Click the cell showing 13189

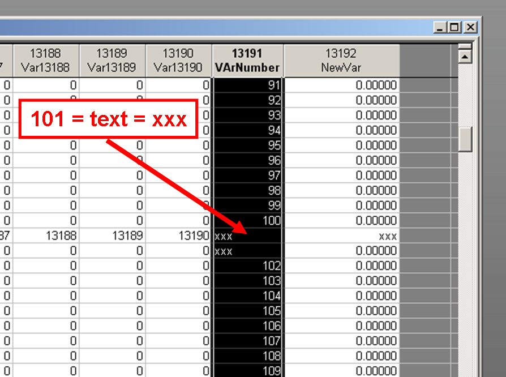[112, 236]
